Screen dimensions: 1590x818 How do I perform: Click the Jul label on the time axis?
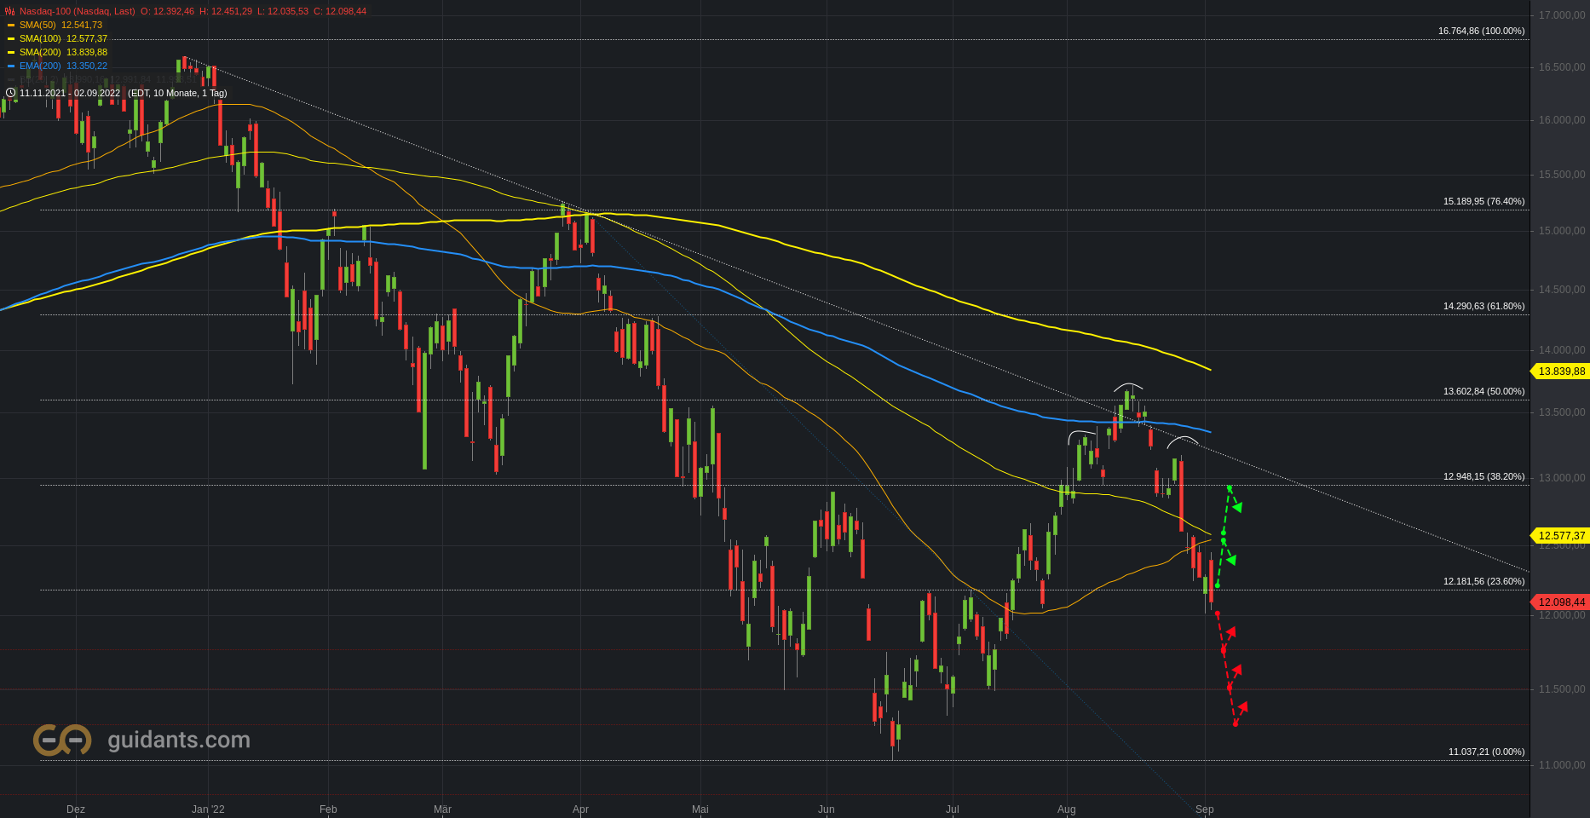(953, 809)
